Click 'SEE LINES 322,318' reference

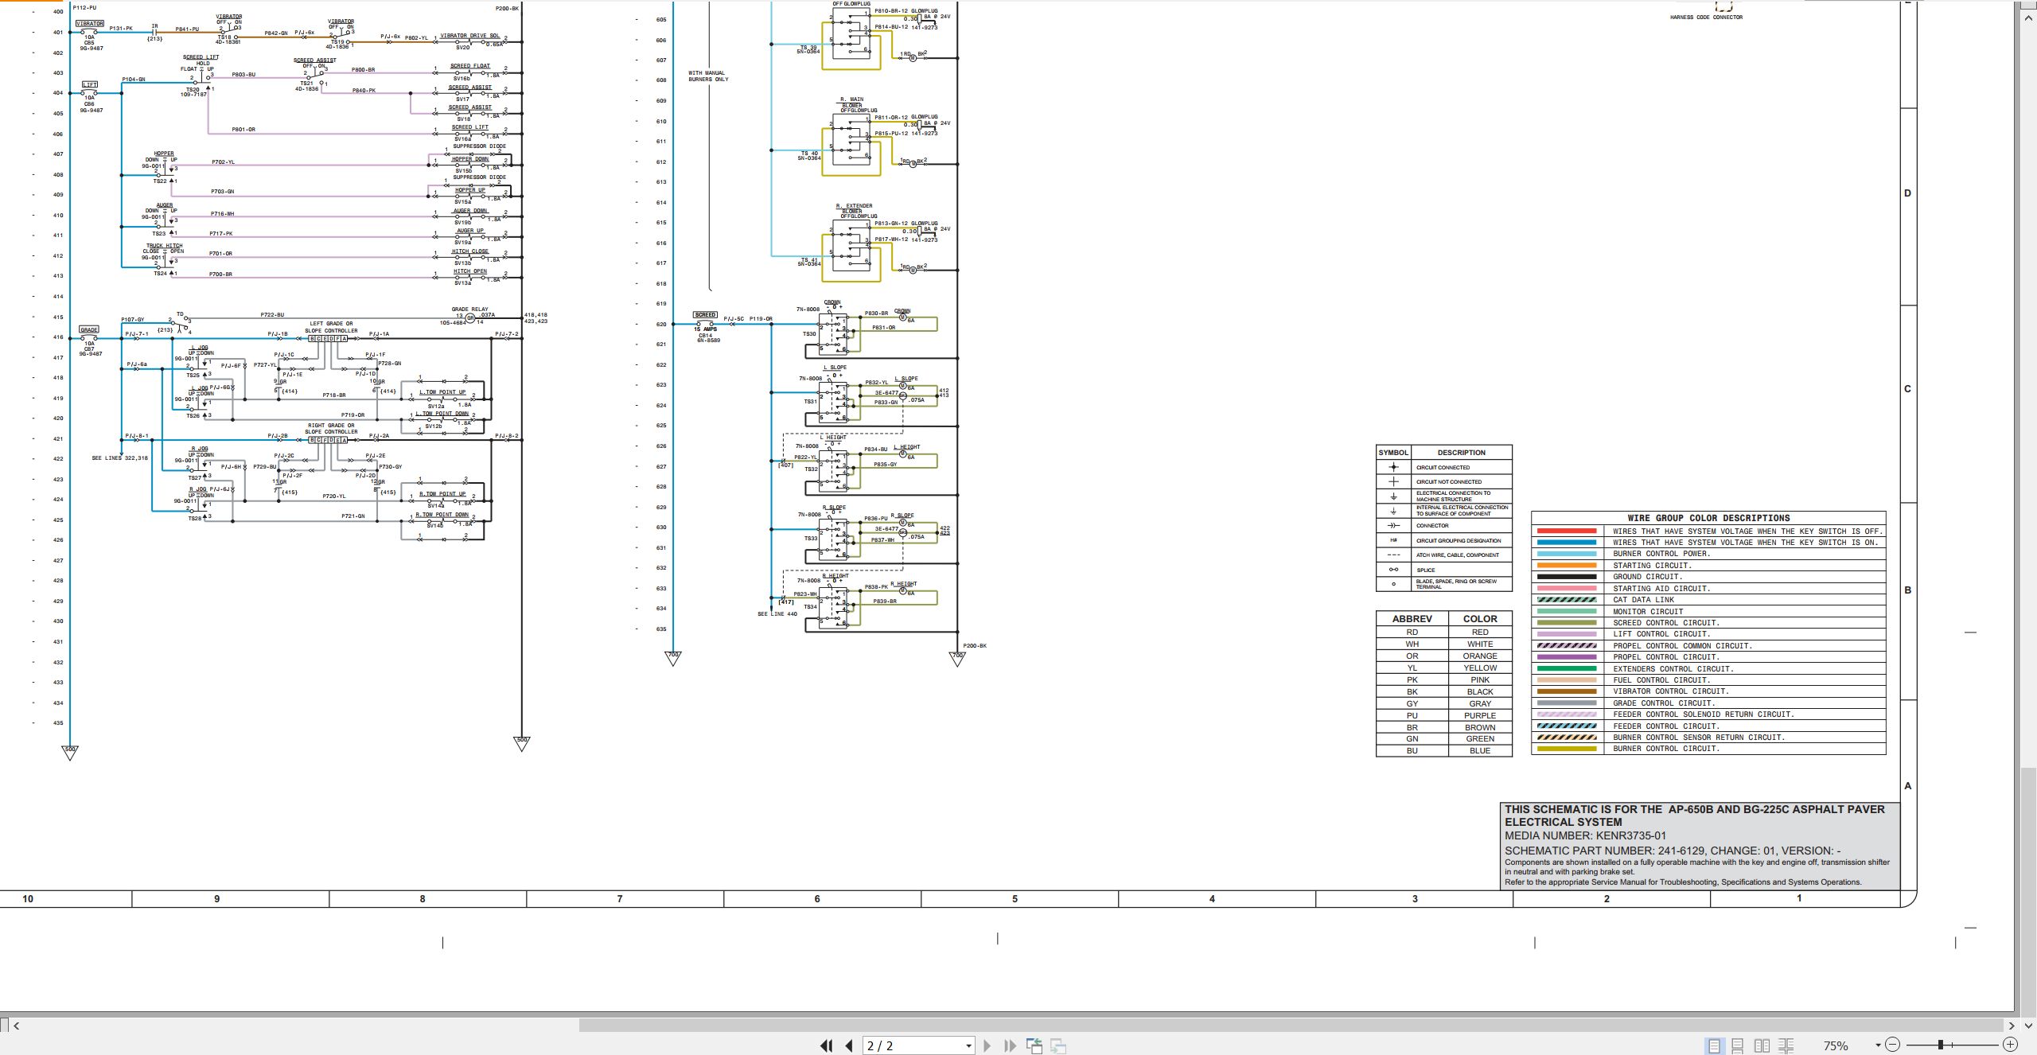point(119,458)
